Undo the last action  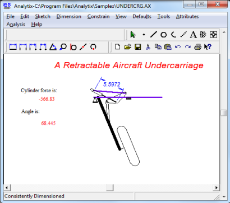pyautogui.click(x=178, y=47)
